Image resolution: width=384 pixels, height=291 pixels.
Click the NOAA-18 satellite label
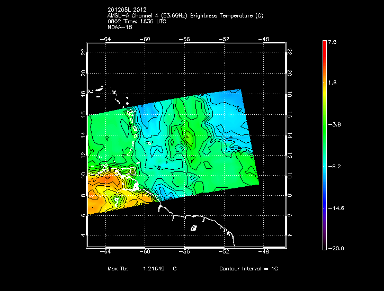[120, 27]
